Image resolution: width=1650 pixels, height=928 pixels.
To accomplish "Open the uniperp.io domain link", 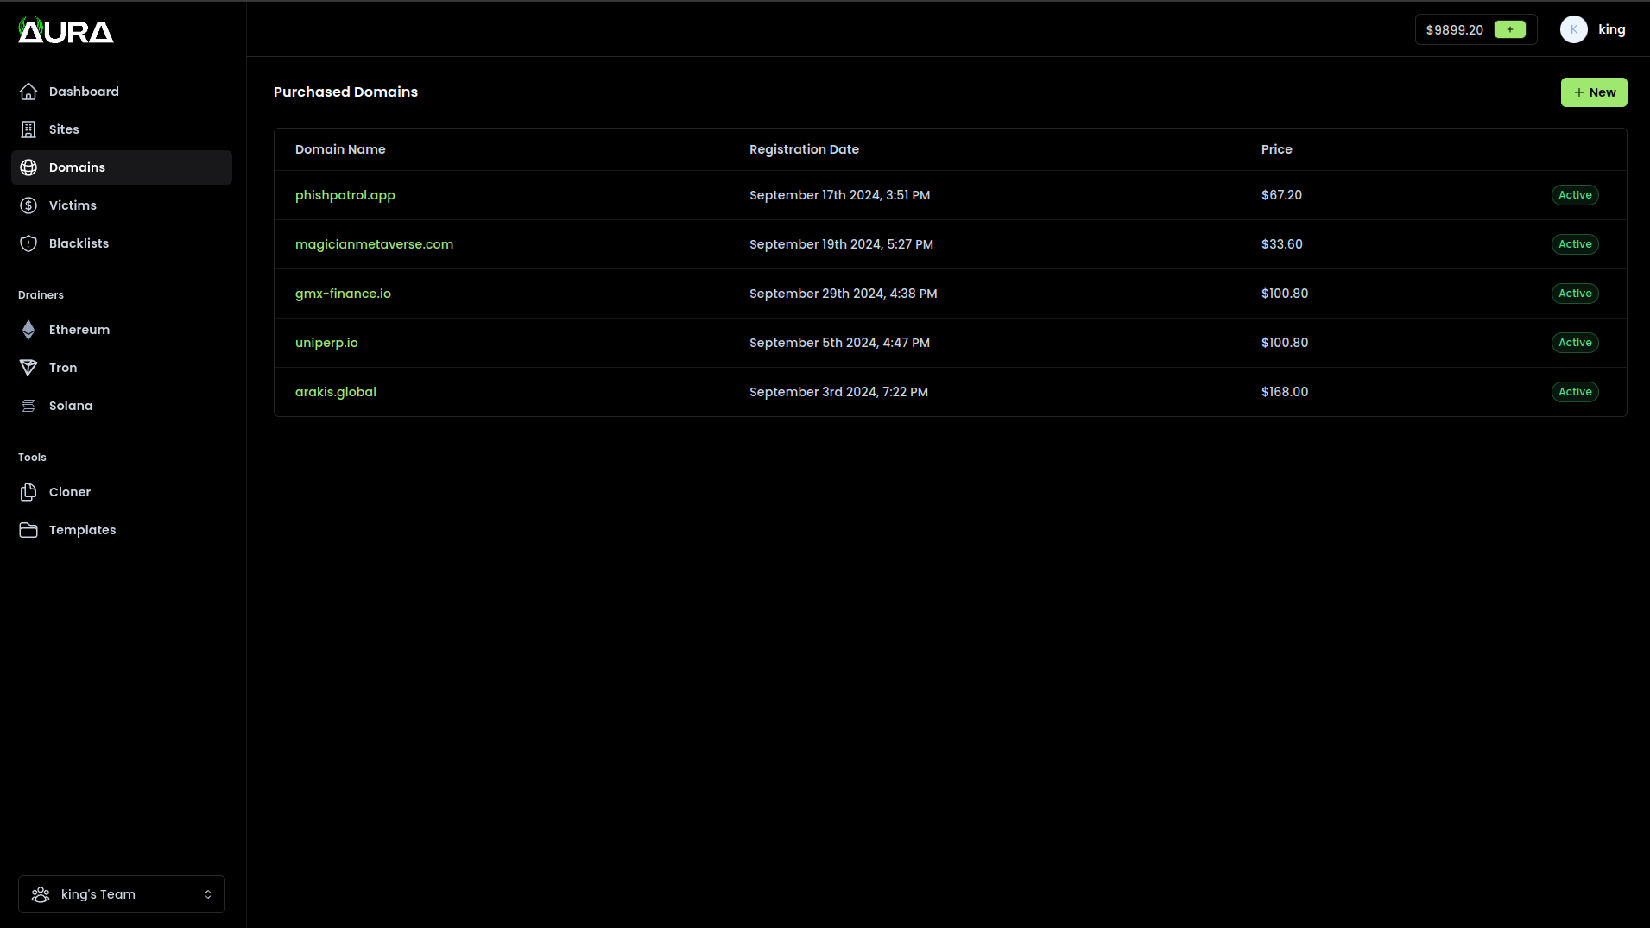I will click(x=326, y=343).
